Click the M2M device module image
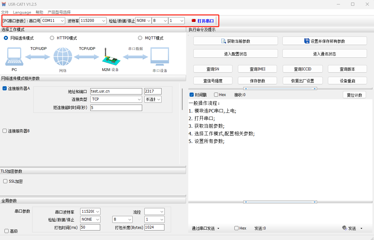Image resolution: width=374 pixels, height=240 pixels. [110, 57]
